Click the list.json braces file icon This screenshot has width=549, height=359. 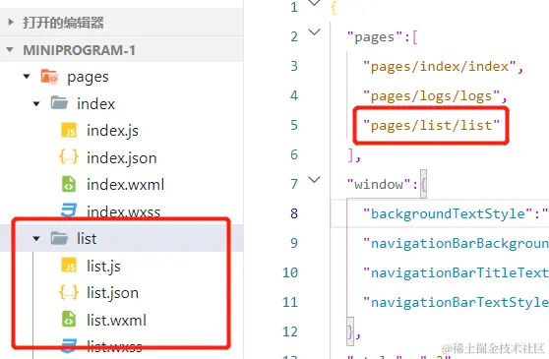point(69,292)
